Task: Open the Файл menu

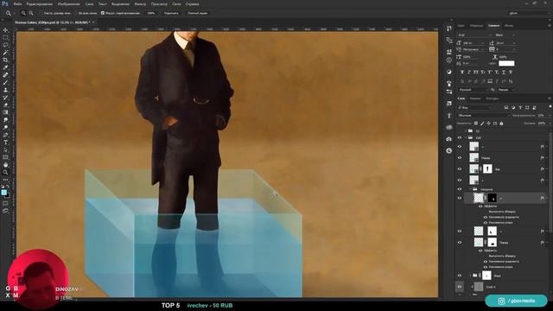Action: 17,4
